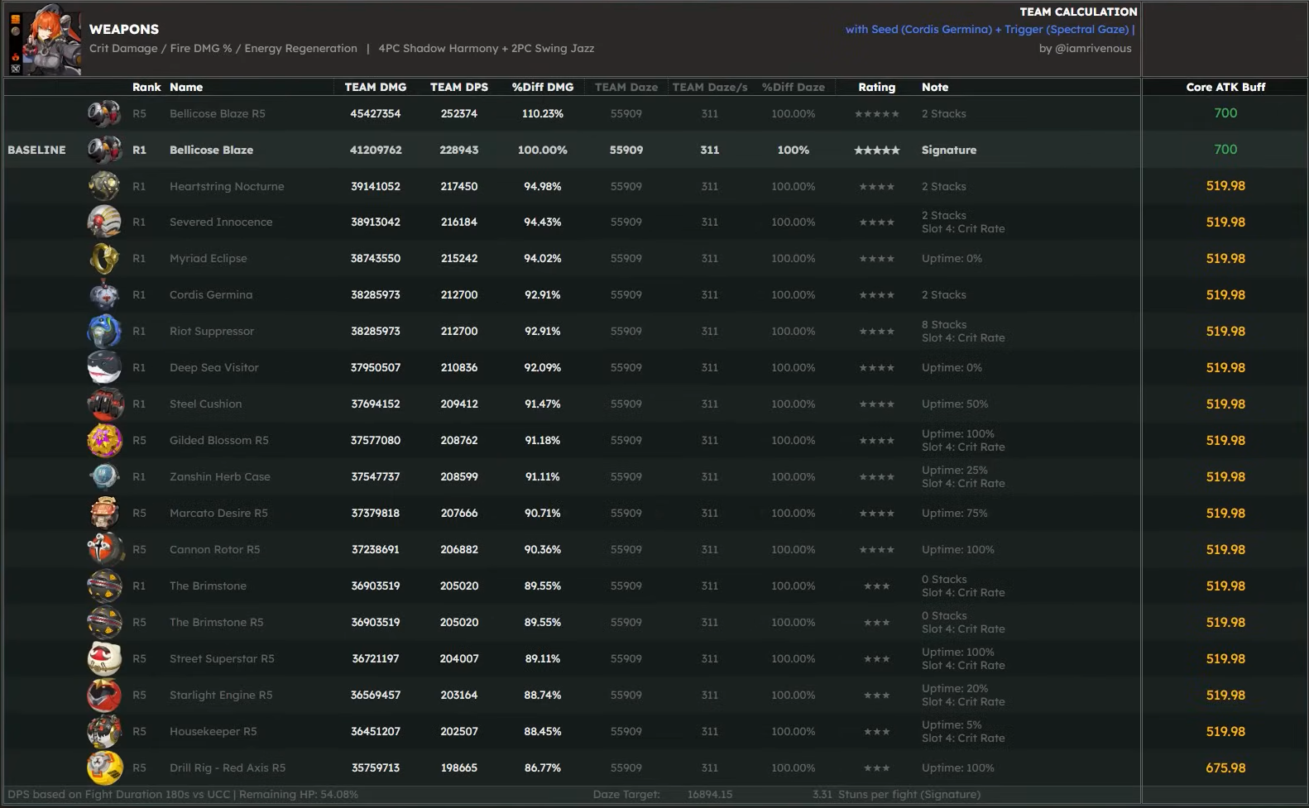Click the Heartstring Nocturne weapon icon
The height and width of the screenshot is (808, 1309).
click(104, 186)
